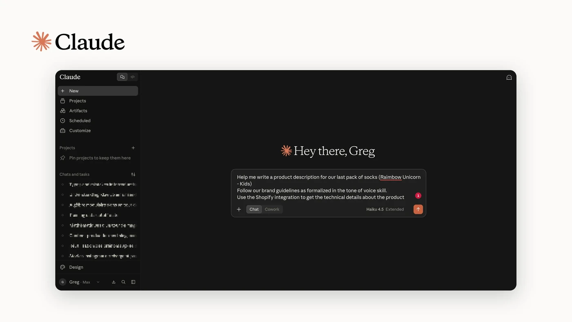Image resolution: width=572 pixels, height=322 pixels.
Task: Expand the Greg · Max account menu
Action: [80, 282]
